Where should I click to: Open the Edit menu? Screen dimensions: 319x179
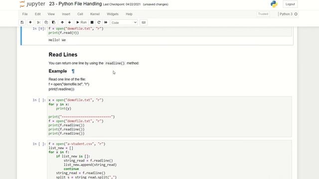click(38, 14)
